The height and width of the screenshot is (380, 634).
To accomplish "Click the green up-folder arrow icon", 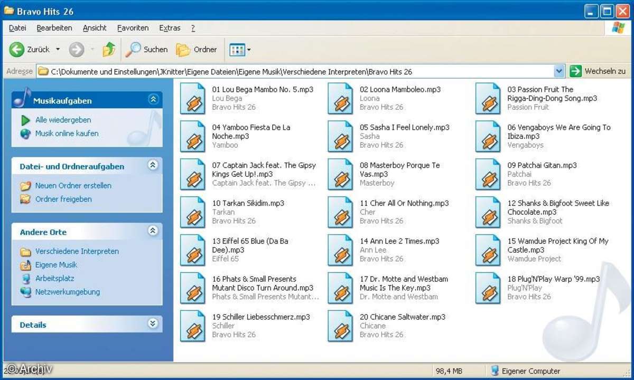I will pyautogui.click(x=109, y=50).
